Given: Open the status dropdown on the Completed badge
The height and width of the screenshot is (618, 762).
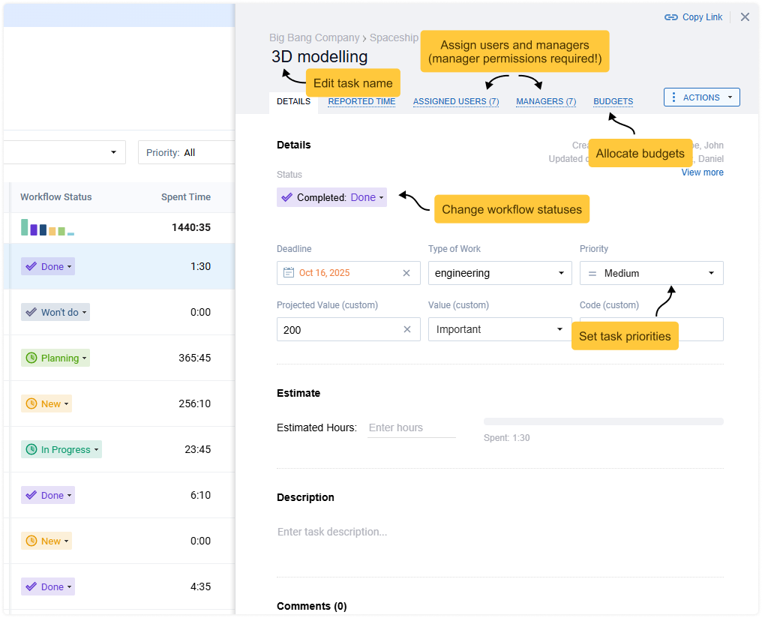Looking at the screenshot, I should click(382, 196).
